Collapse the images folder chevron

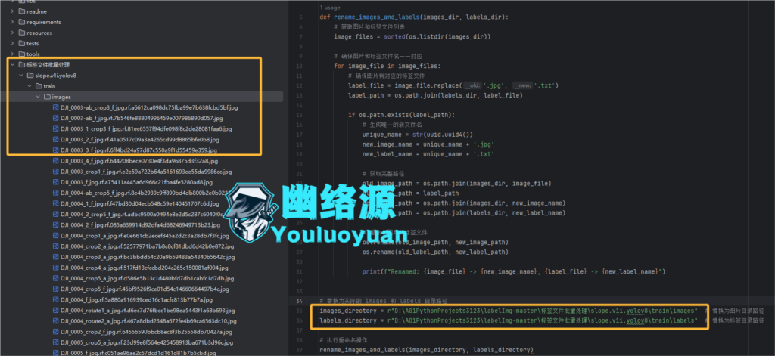pyautogui.click(x=38, y=97)
